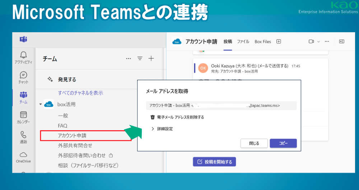Open more options next to チーム heading

tap(129, 59)
